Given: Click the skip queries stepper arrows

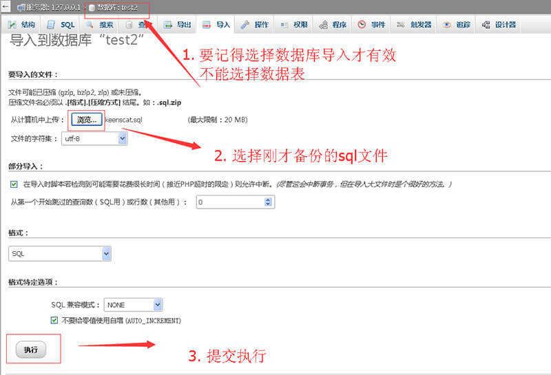Looking at the screenshot, I should pos(268,202).
